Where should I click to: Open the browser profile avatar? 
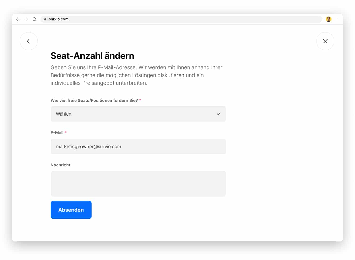328,19
